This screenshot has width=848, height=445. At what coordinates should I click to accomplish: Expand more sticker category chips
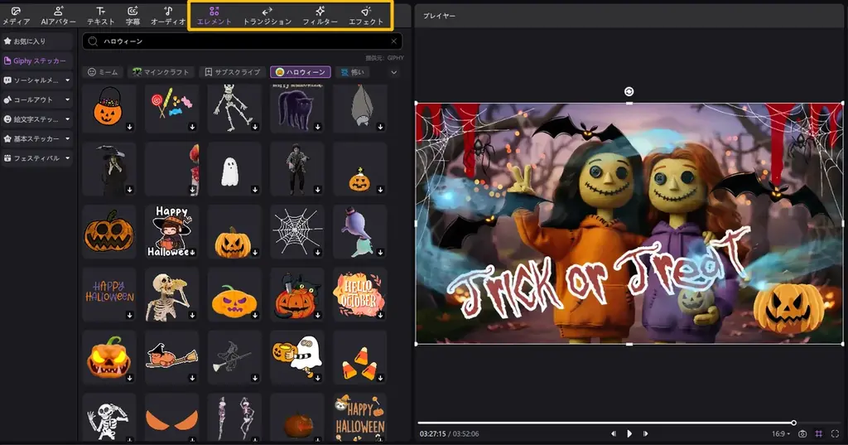click(x=394, y=72)
